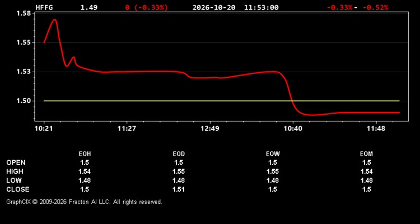The width and height of the screenshot is (420, 224).
Task: Click the EOH LOW value 1.48
Action: coord(85,180)
